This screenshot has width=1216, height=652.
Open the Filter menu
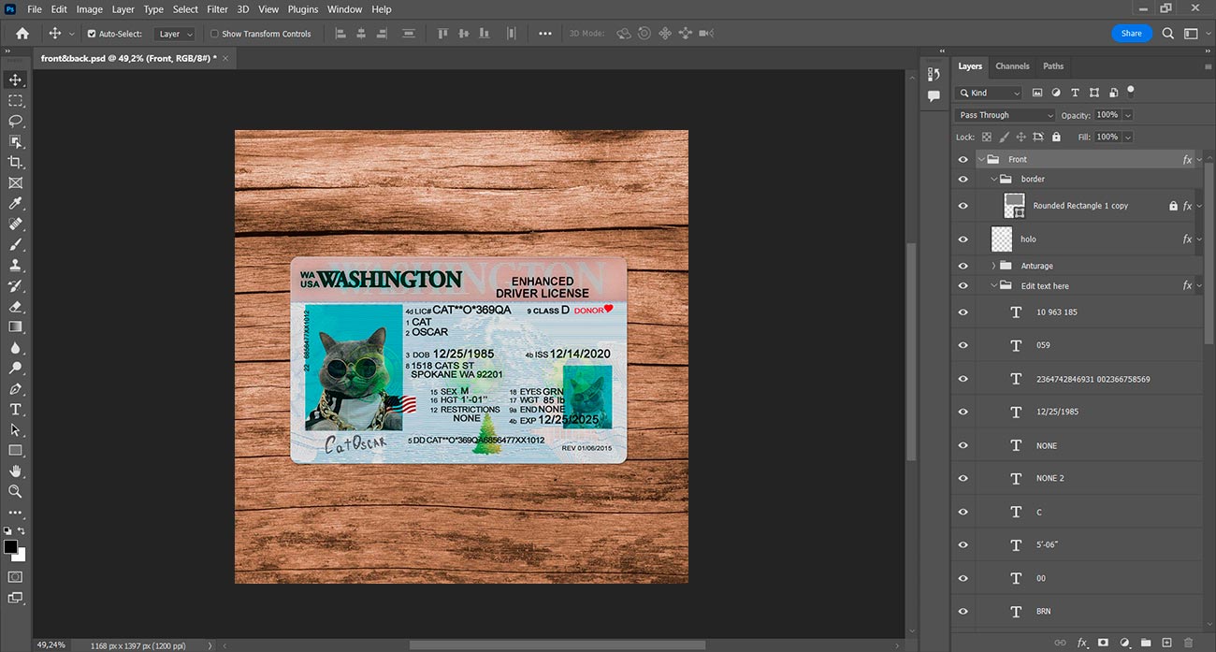217,9
